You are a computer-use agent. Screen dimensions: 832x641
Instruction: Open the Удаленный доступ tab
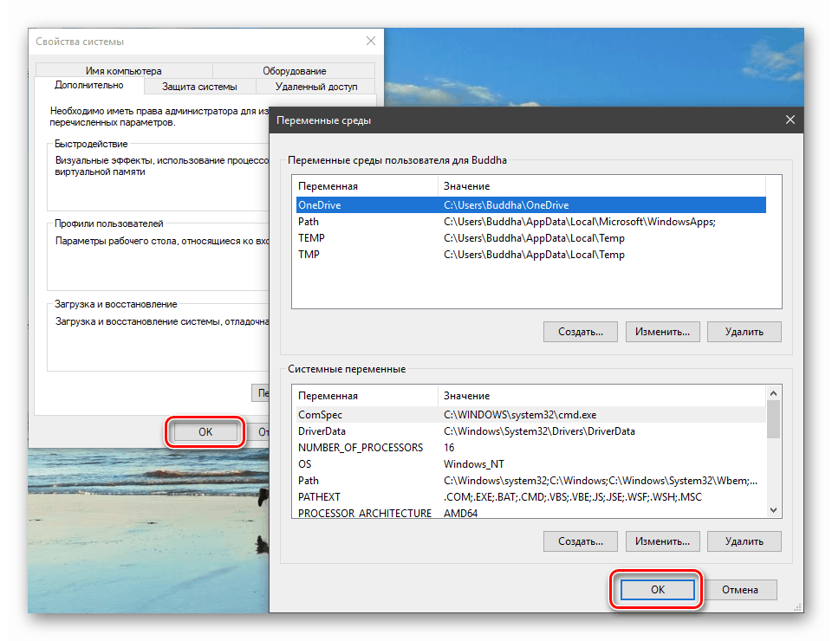(x=316, y=87)
